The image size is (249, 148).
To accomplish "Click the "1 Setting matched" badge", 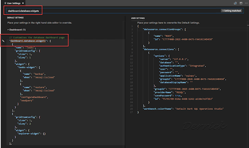I will 231,11.
